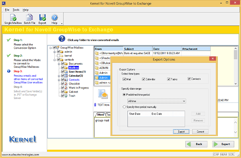Click the blue question mark help icon

pos(62,39)
